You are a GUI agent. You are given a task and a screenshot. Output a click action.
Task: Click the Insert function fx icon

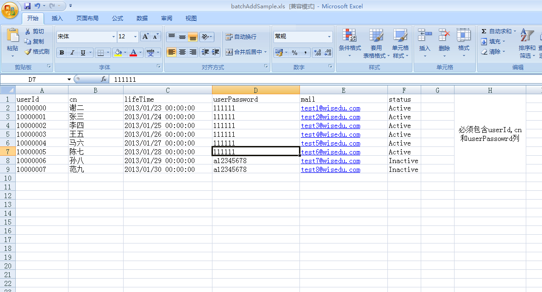[104, 79]
